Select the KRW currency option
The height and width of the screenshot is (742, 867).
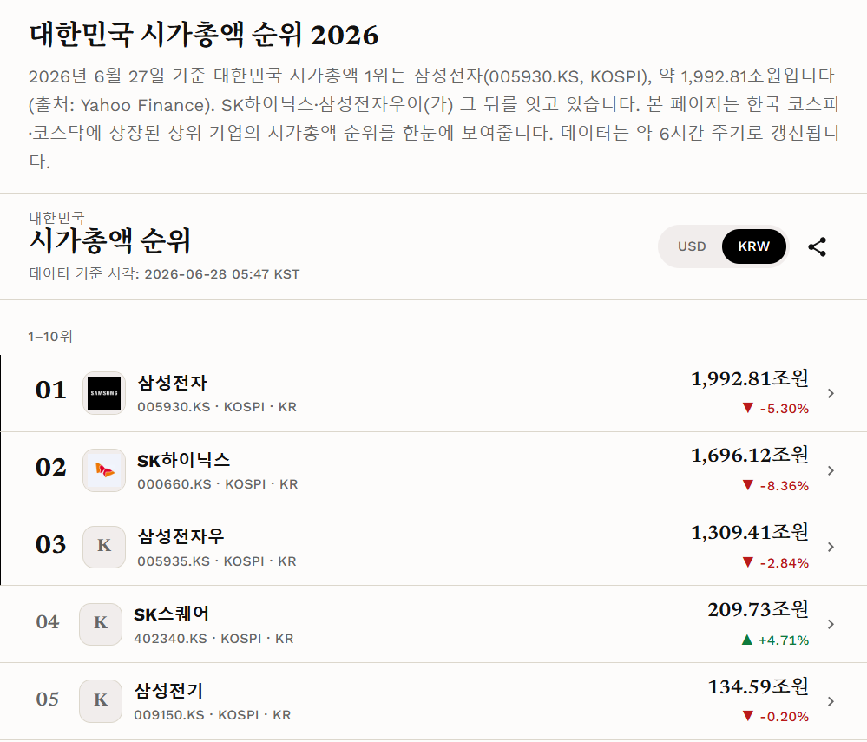(x=753, y=246)
